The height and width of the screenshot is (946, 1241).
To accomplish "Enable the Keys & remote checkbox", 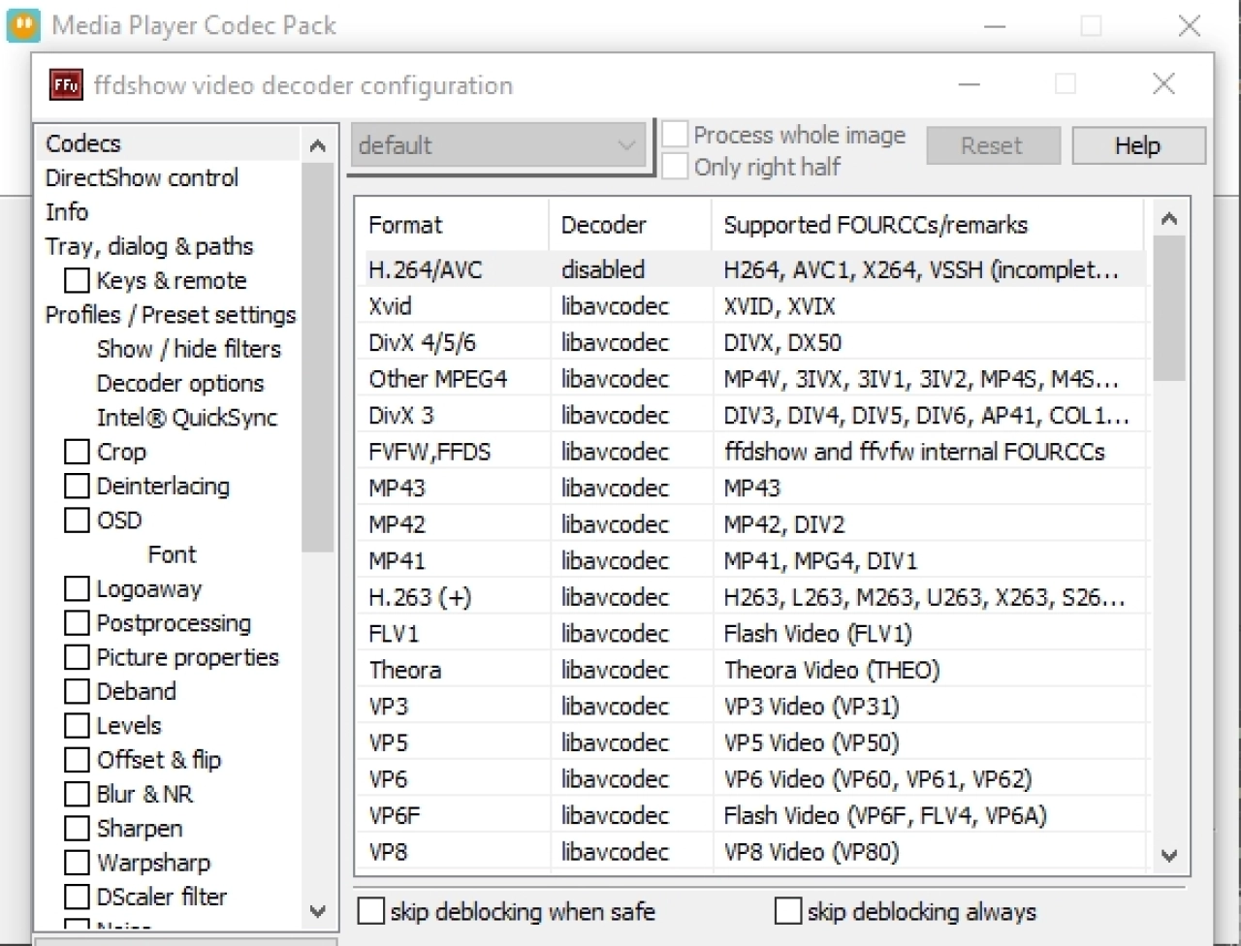I will [x=77, y=280].
